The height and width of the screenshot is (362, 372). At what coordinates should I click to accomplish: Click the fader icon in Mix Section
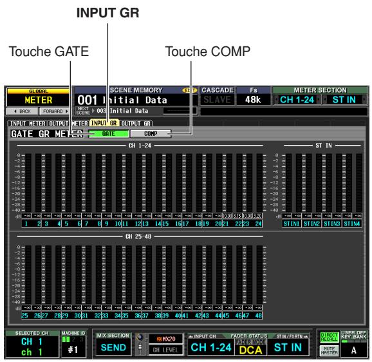(140, 347)
